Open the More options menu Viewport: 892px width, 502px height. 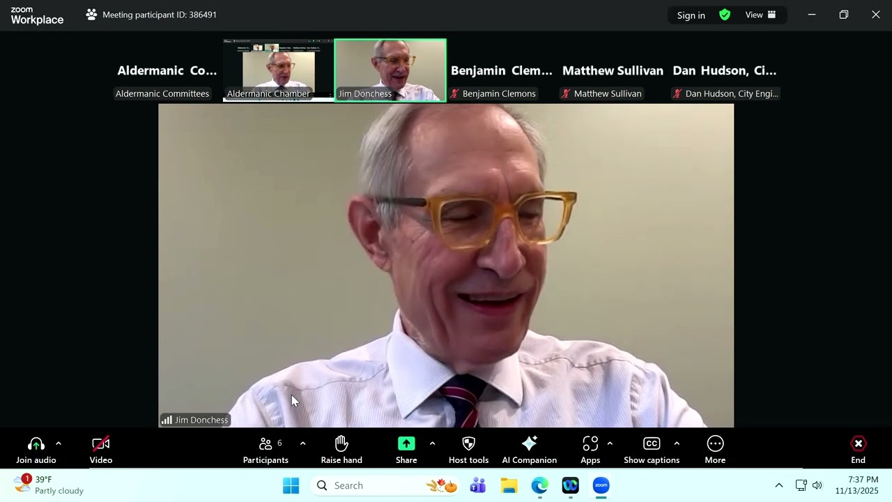click(715, 450)
